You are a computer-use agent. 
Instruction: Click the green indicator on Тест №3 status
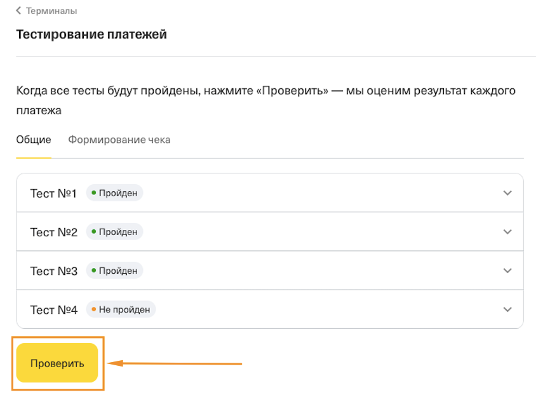(x=95, y=270)
